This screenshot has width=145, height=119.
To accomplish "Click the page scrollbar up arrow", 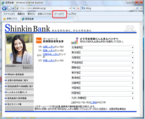I will tap(141, 24).
